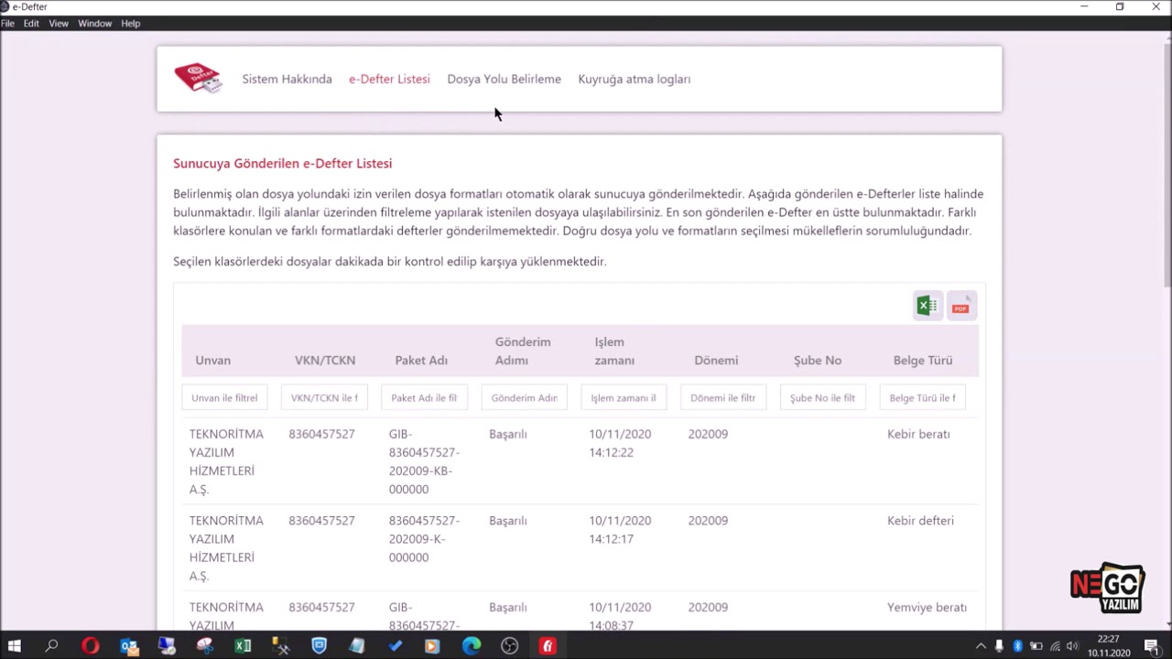
Task: Focus the Unvan filter field
Action: coord(224,397)
